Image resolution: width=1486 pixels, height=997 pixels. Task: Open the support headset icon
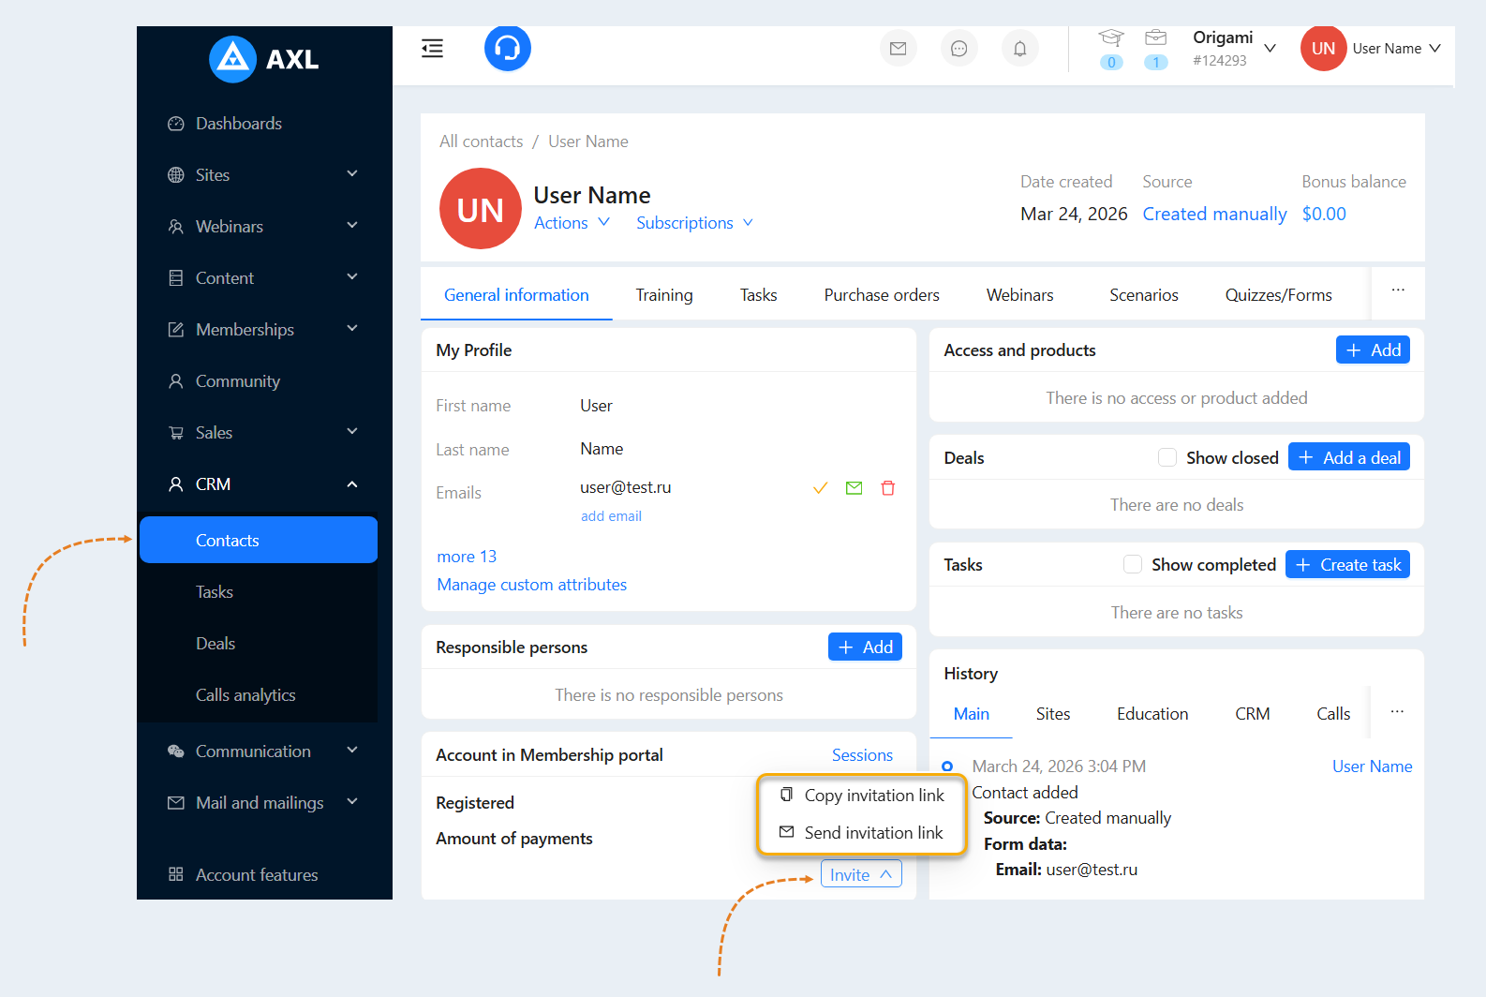[508, 48]
